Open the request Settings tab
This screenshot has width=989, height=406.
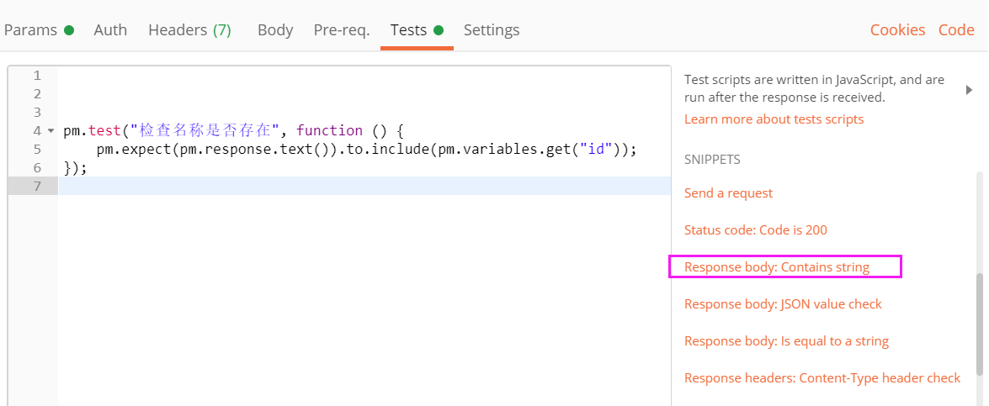(x=492, y=30)
